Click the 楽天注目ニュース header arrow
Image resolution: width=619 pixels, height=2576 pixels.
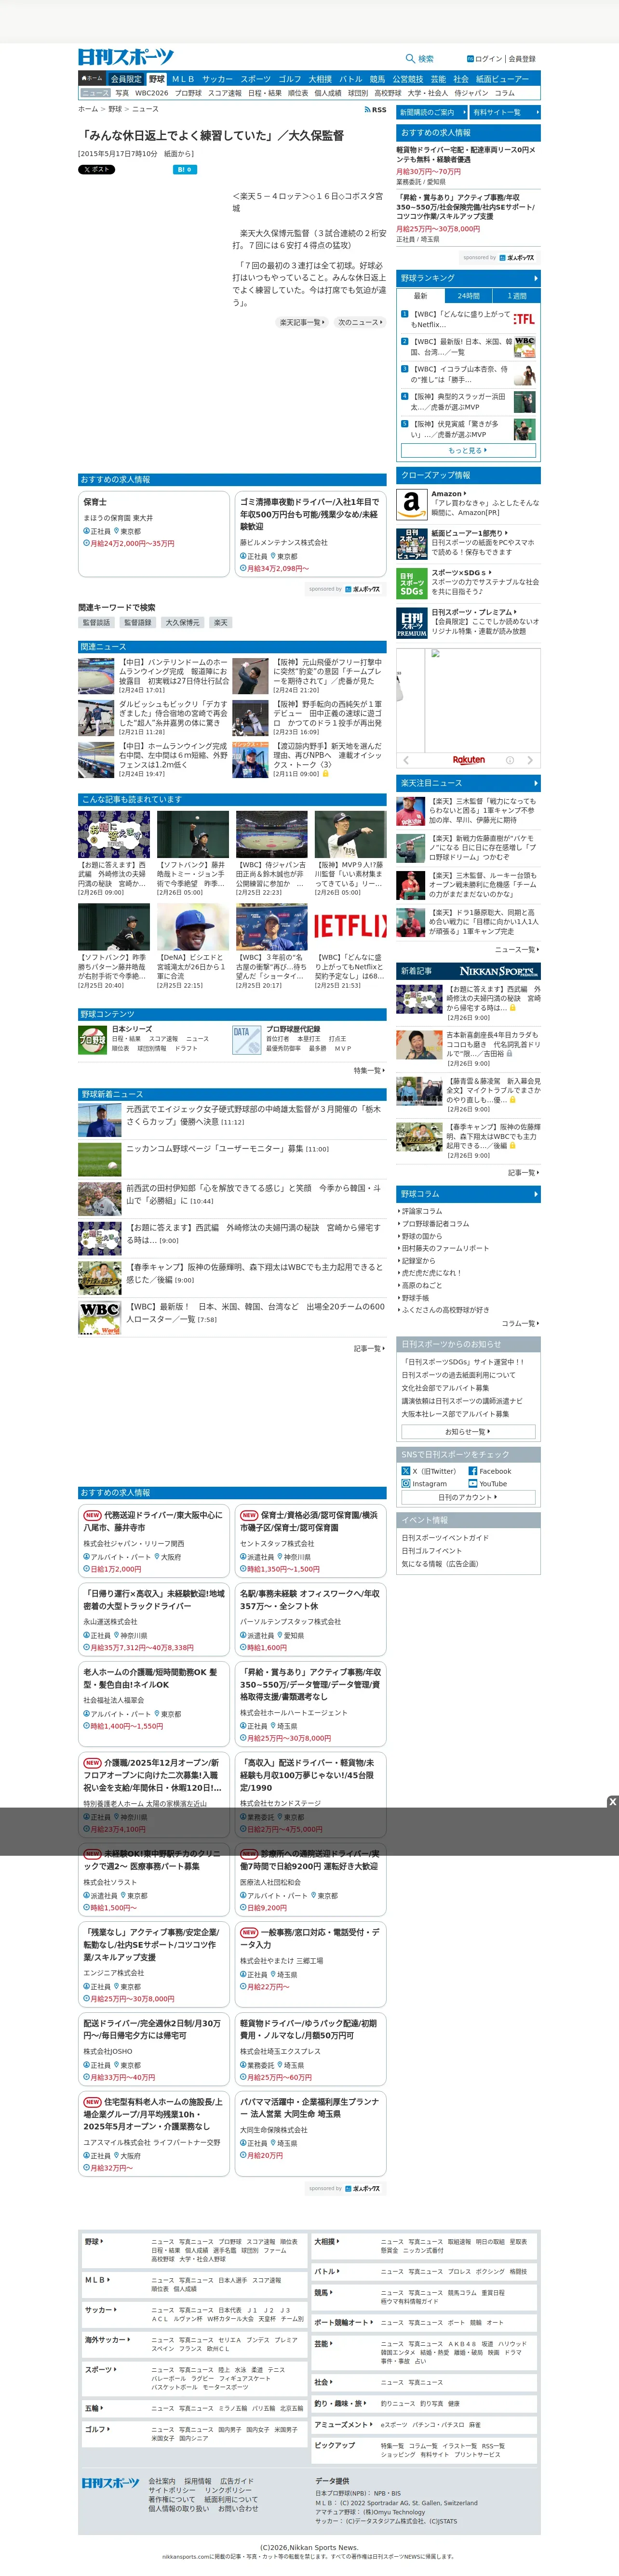[536, 783]
